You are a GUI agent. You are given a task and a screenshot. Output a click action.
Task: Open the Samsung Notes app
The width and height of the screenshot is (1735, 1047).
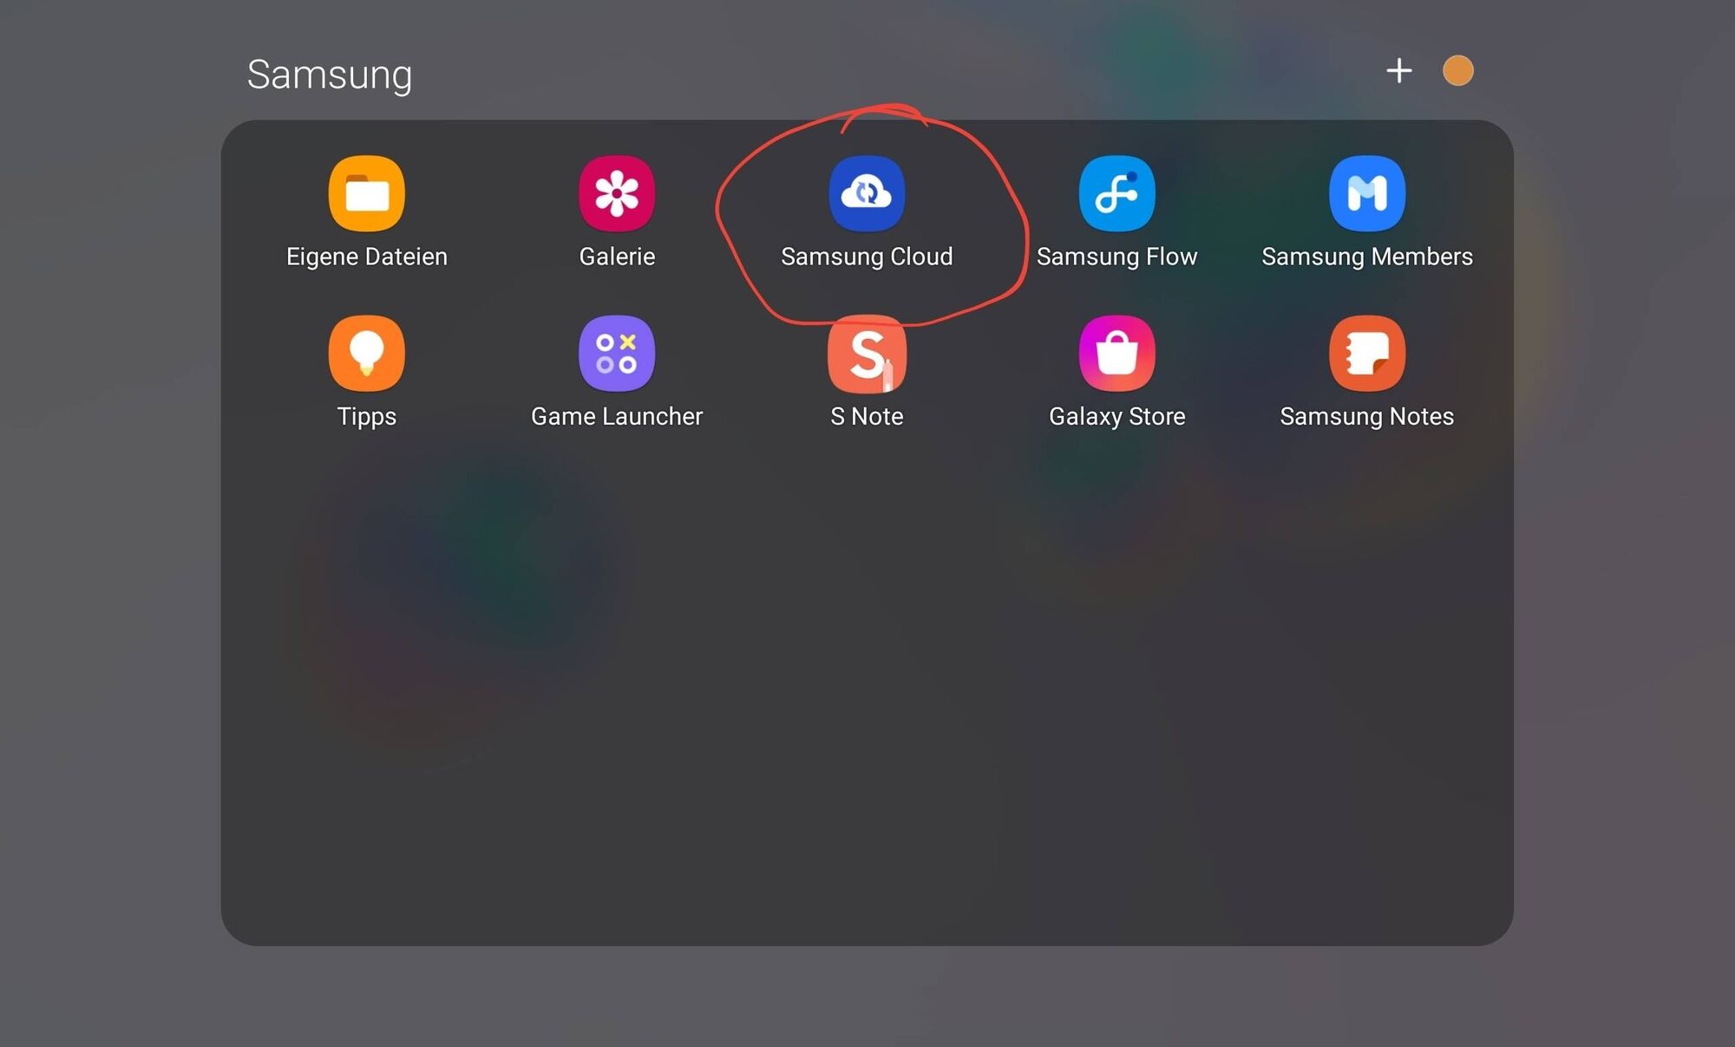[1367, 354]
